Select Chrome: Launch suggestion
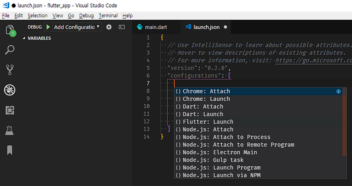Screen dimensions: 352x186 [x=258, y=99]
